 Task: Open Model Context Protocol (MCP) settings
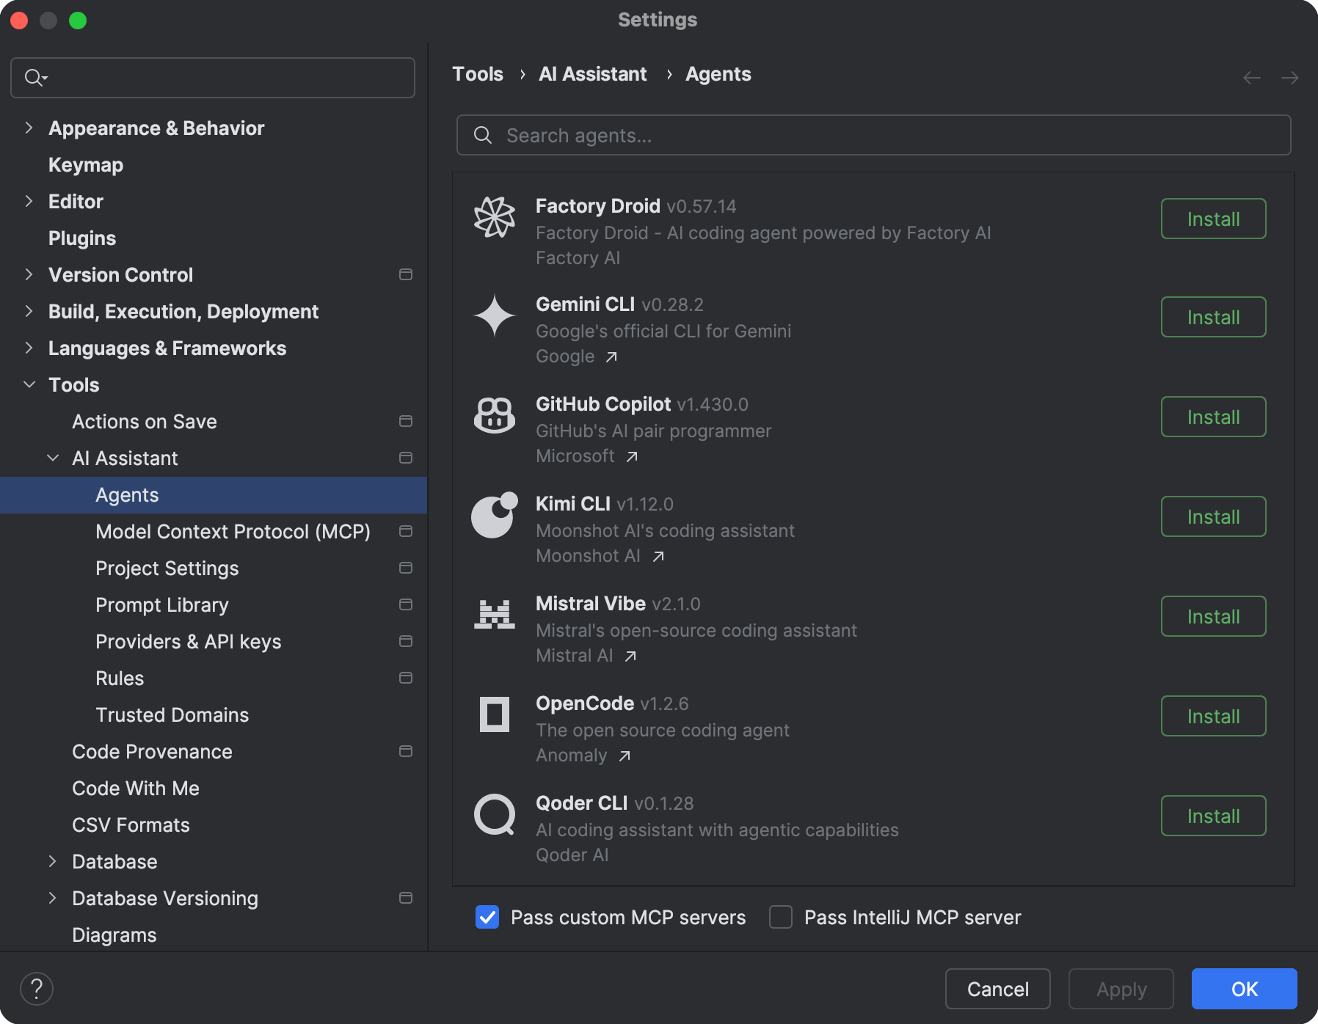233,532
